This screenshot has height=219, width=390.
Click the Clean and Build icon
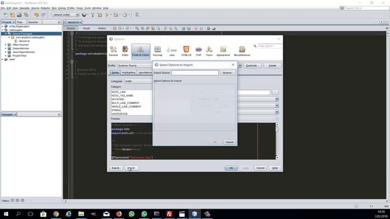coord(100,15)
